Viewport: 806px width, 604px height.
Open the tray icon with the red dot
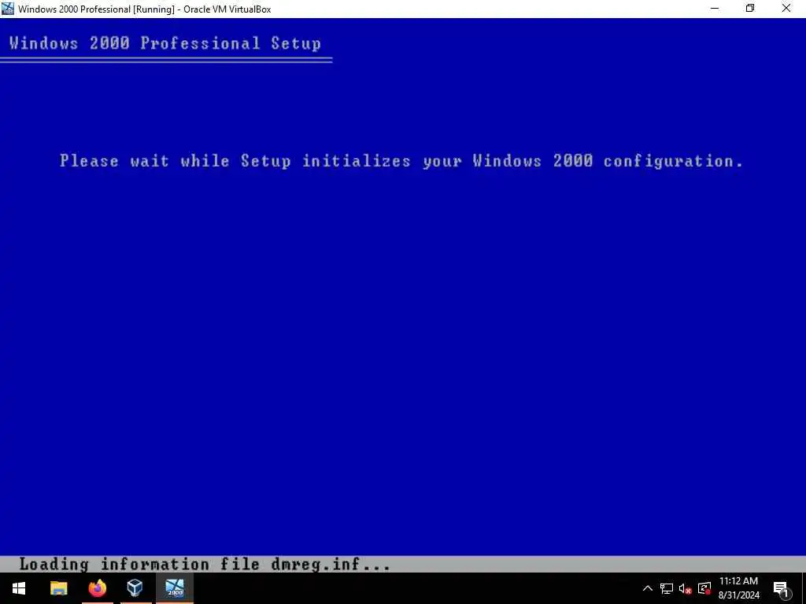704,588
